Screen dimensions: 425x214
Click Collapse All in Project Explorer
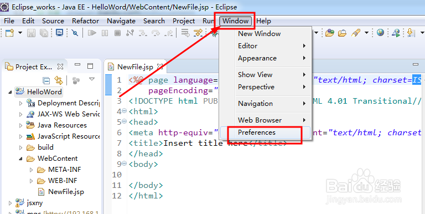click(46, 80)
